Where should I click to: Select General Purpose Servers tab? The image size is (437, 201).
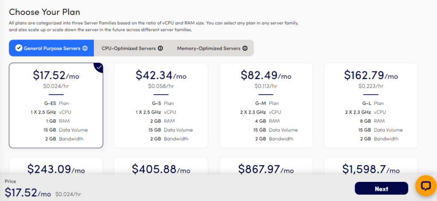52,48
